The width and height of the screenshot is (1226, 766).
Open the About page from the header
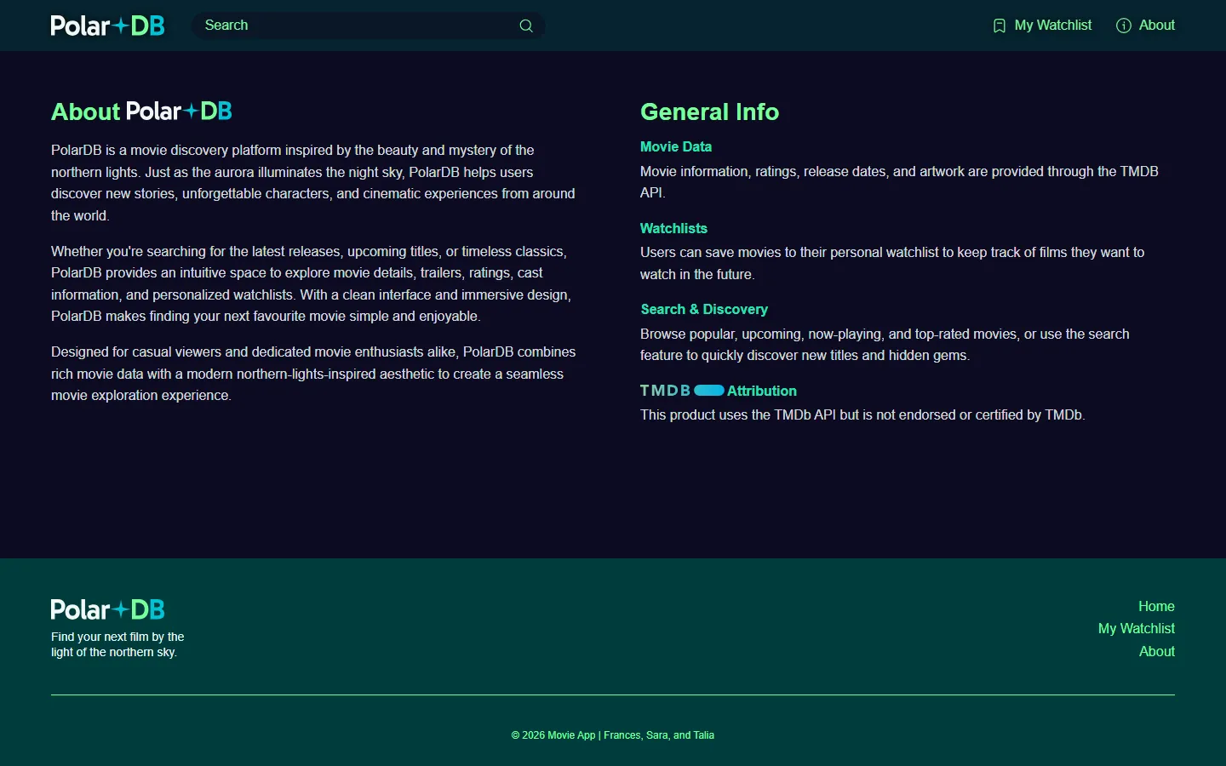[1145, 26]
